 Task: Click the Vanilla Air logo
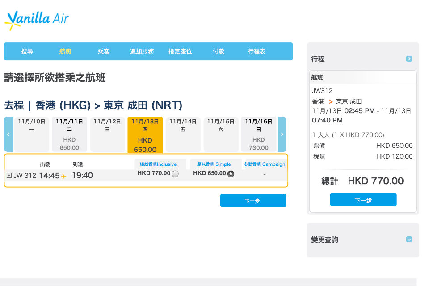(37, 20)
